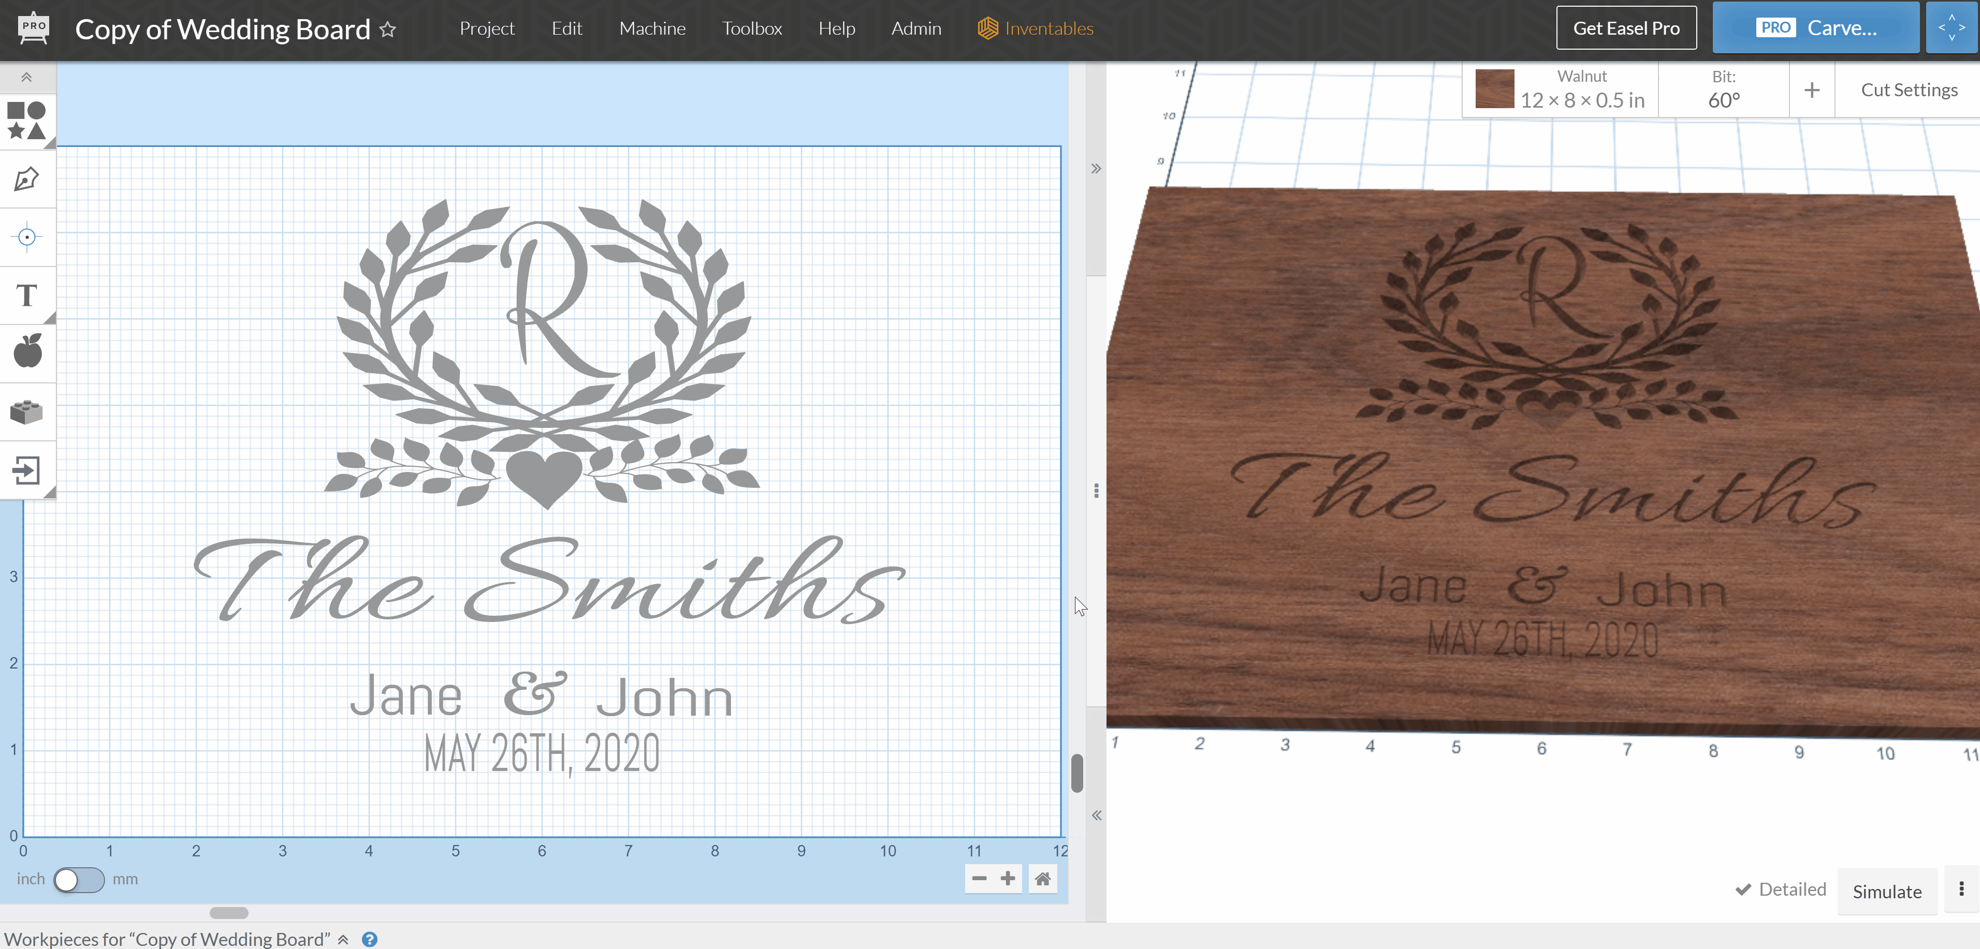
Task: Open the Apps brick icon
Action: click(27, 411)
